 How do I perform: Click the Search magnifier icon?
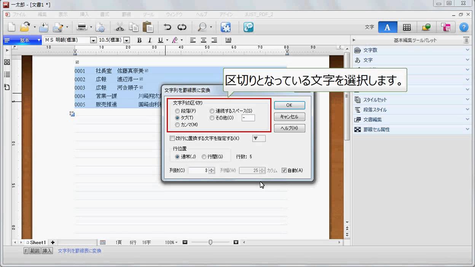click(x=202, y=27)
